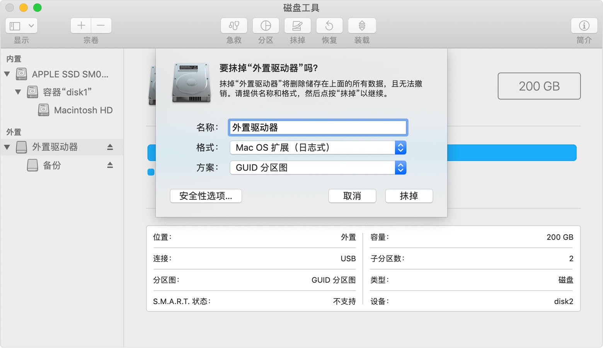603x348 pixels.
Task: Select 备份 volume in the sidebar
Action: pyautogui.click(x=62, y=165)
